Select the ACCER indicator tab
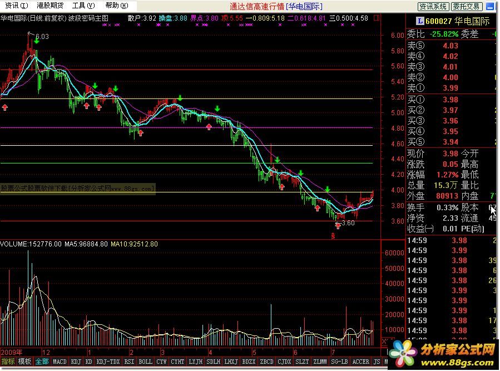The width and height of the screenshot is (500, 371). tap(360, 362)
